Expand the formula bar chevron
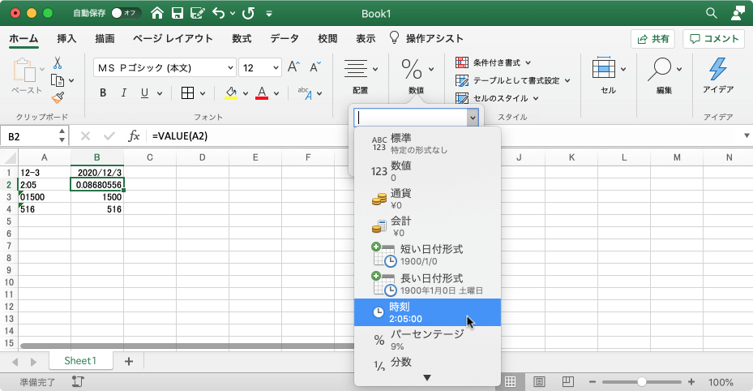The height and width of the screenshot is (391, 753). tap(747, 136)
